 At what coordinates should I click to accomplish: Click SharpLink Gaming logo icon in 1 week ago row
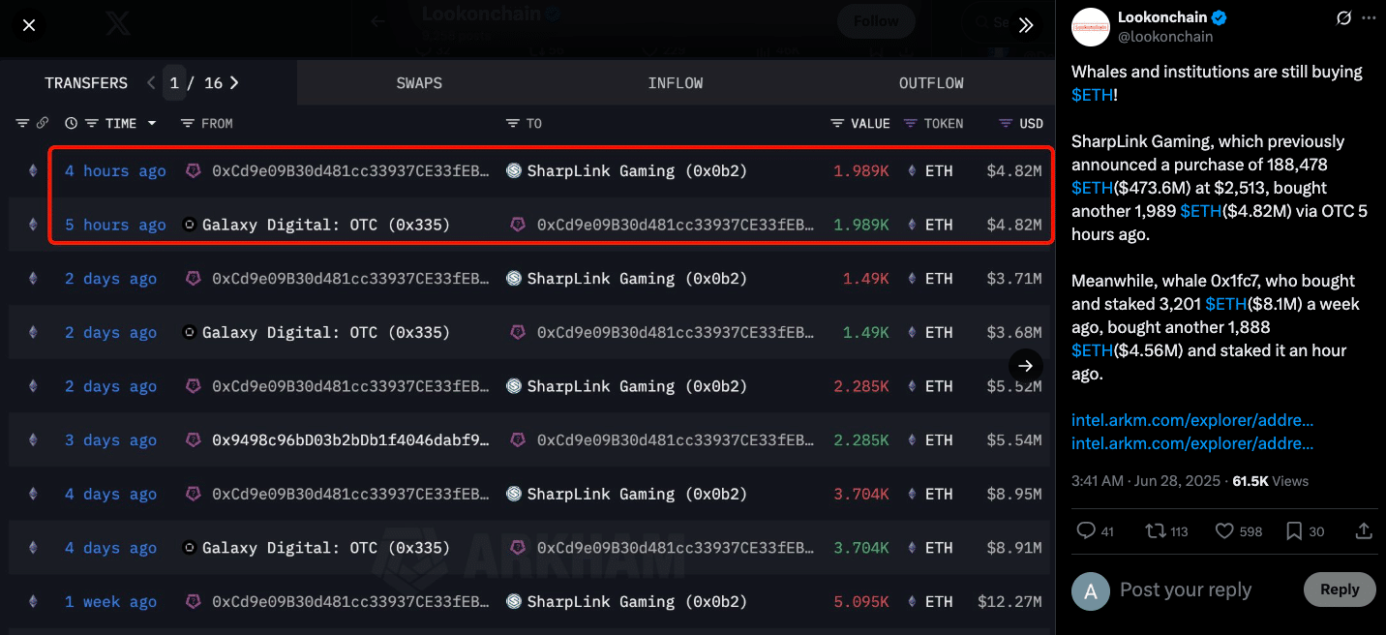tap(514, 602)
